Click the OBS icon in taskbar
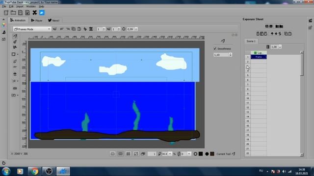Viewport: 314px width, 176px height. (x=49, y=171)
